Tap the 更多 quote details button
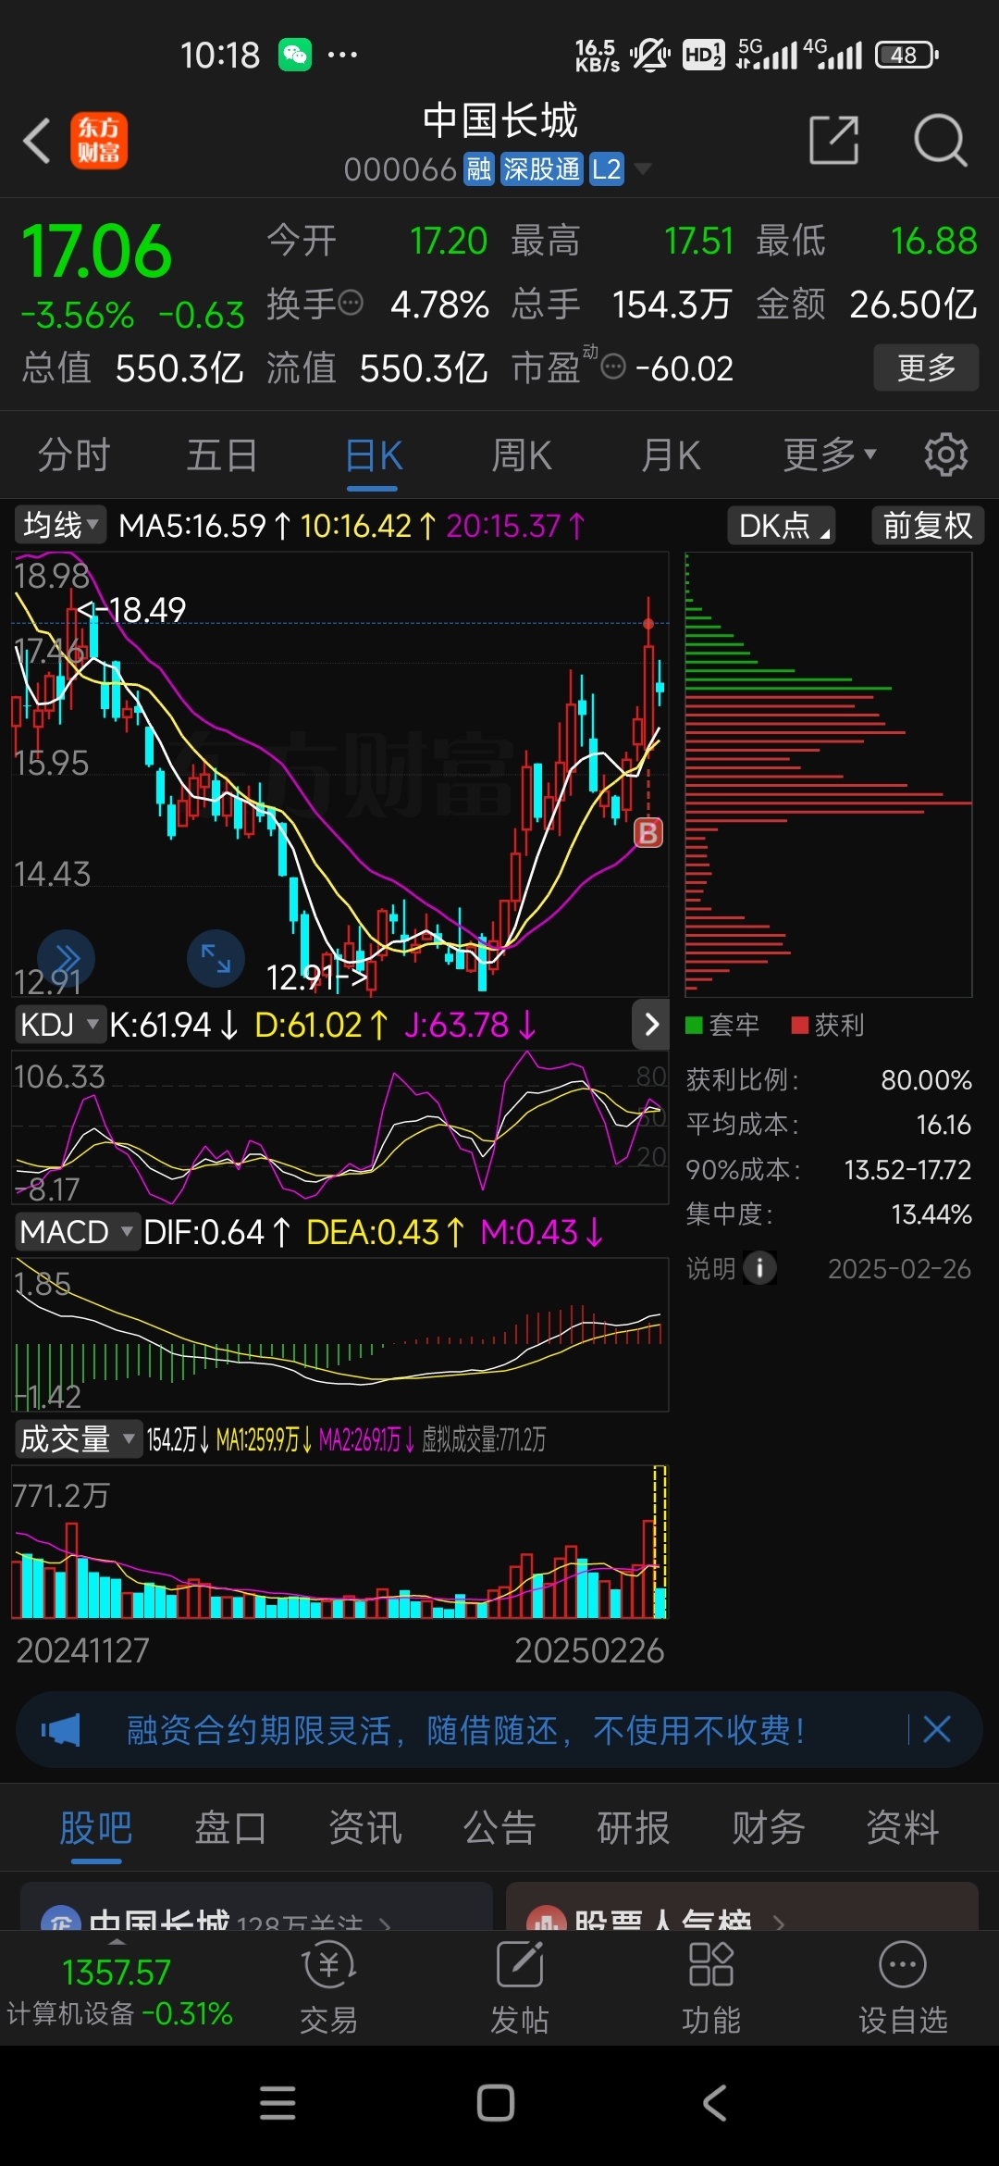 926,367
